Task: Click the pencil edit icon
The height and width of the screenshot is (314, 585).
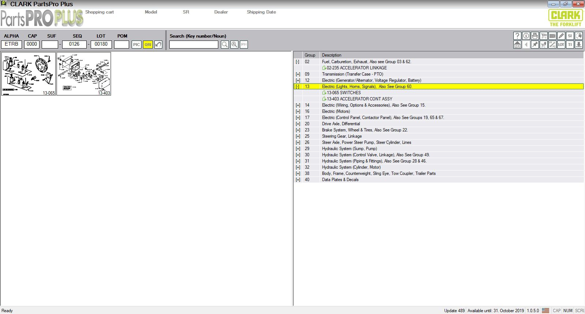Action: pyautogui.click(x=561, y=36)
